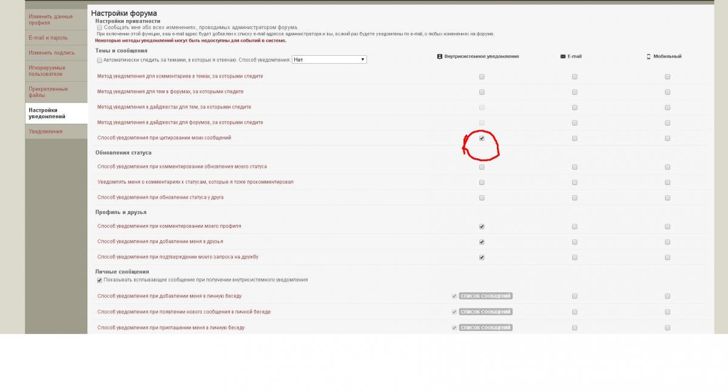728x391 pixels.
Task: Enable e-mail notification when added as a friend
Action: tap(575, 242)
